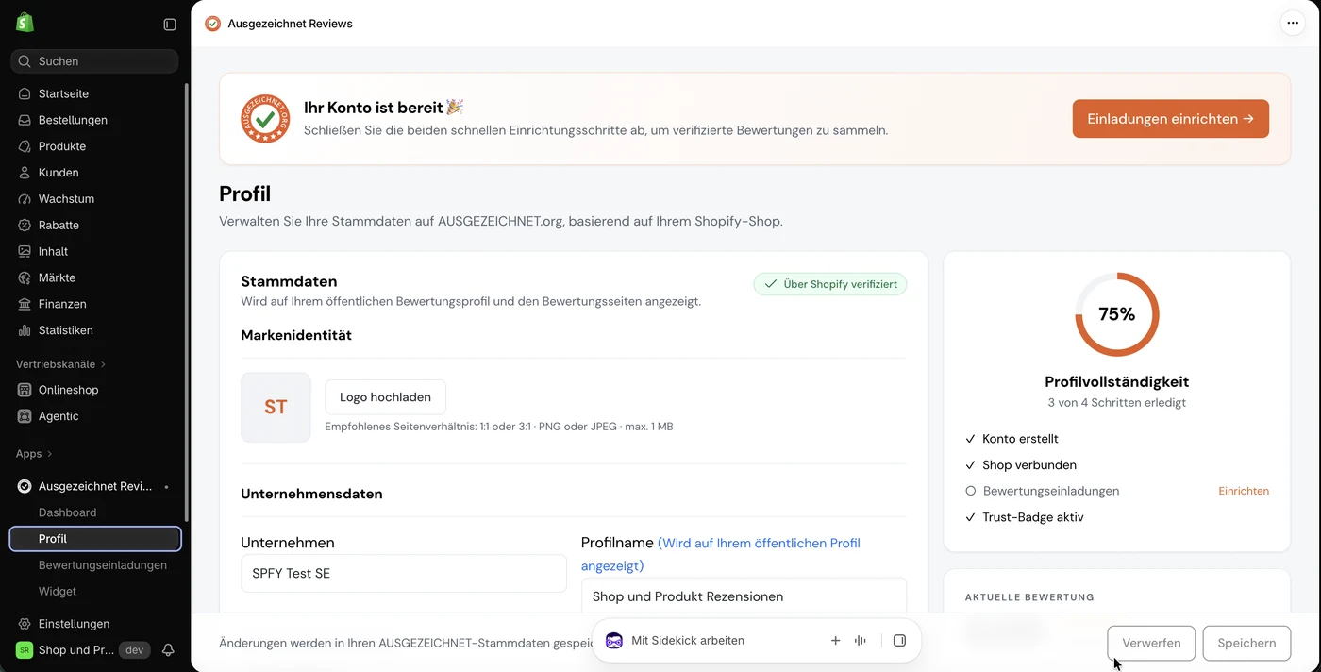Viewport: 1321px width, 672px height.
Task: Click the Profilname input field
Action: 744,596
